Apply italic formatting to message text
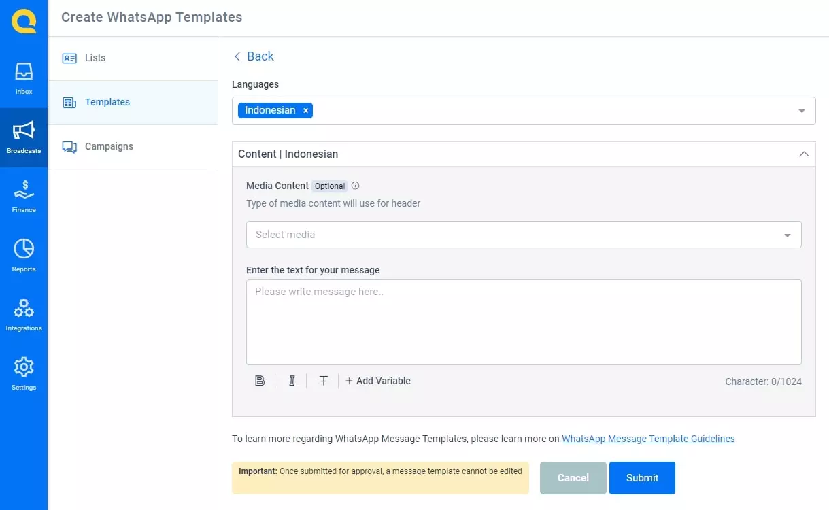Image resolution: width=829 pixels, height=510 pixels. pyautogui.click(x=292, y=381)
